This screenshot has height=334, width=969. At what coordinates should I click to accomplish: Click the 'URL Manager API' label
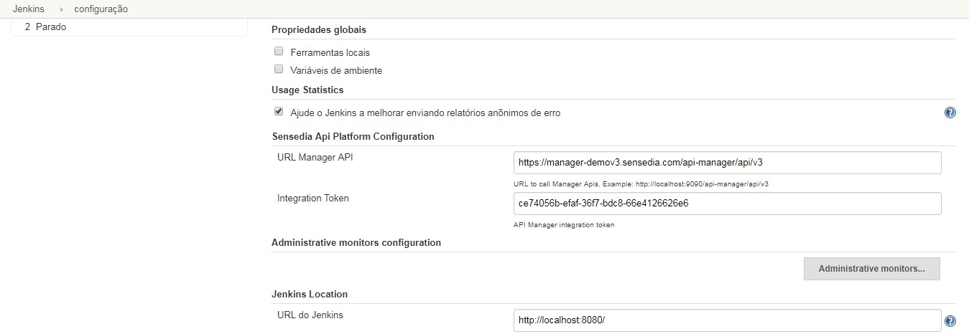315,158
